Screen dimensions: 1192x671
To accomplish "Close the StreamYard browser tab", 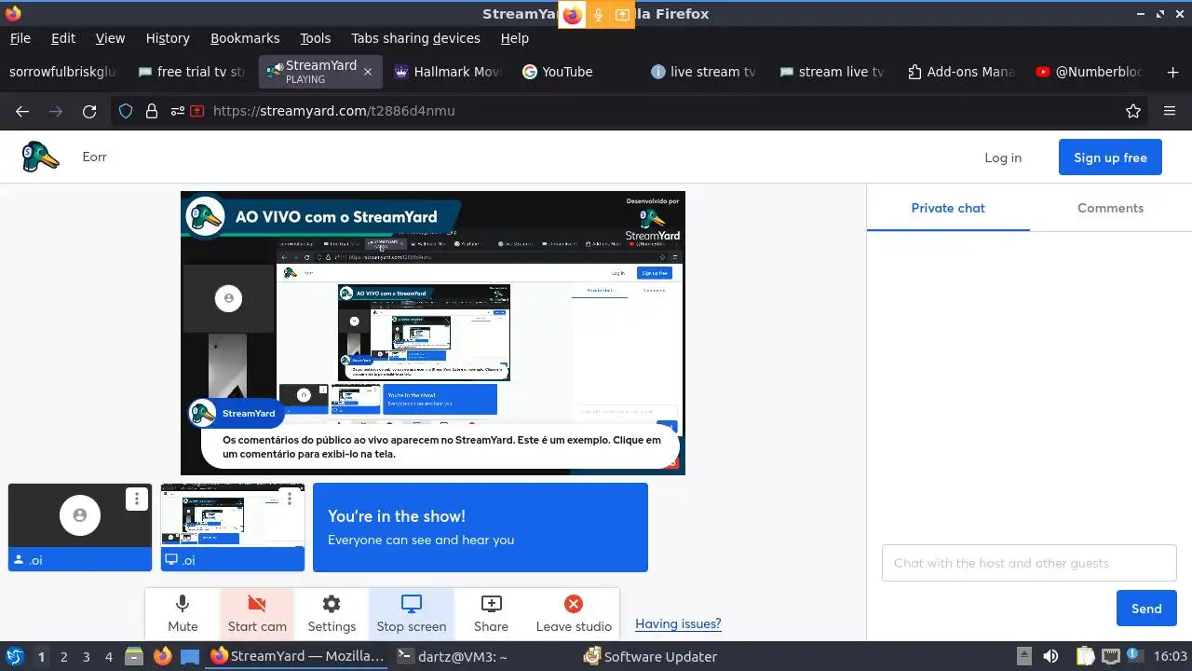I will pyautogui.click(x=368, y=72).
